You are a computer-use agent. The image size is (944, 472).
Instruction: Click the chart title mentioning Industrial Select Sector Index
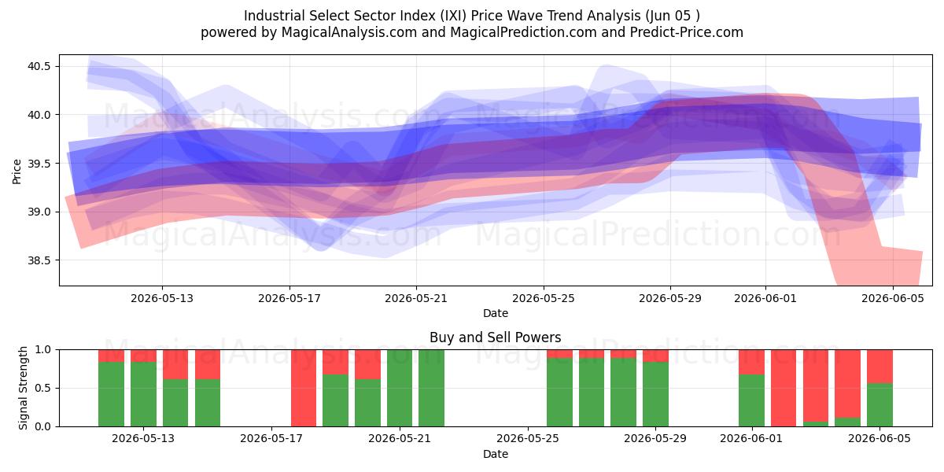[472, 16]
